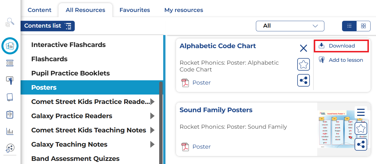Open the Sound Family Posters hamburger menu
Image resolution: width=376 pixels, height=164 pixels.
(361, 112)
